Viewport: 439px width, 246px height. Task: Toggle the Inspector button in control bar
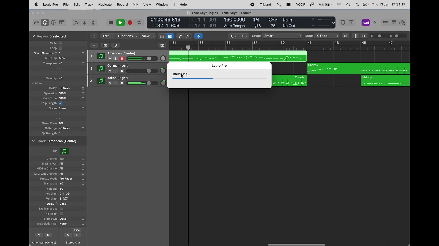(45, 23)
